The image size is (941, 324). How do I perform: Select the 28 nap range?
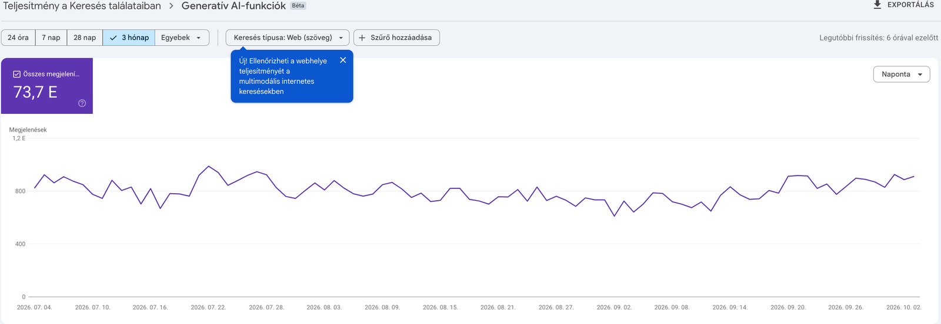click(85, 38)
